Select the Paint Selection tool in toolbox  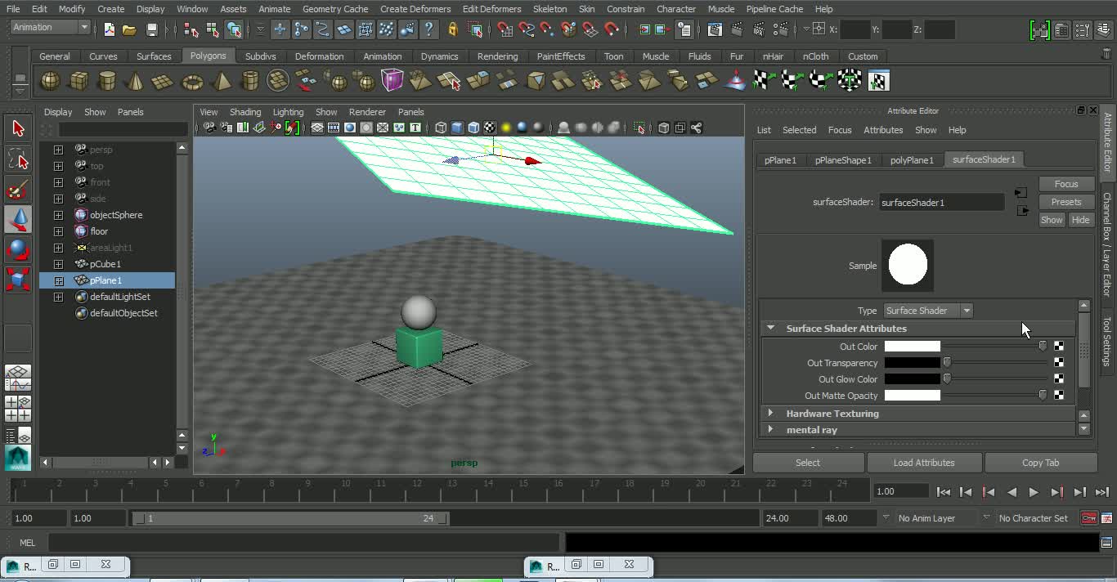click(x=18, y=190)
